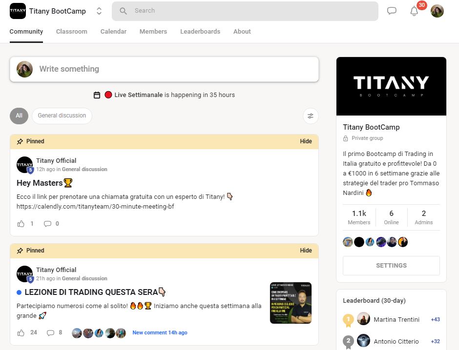Open the calendly 30-minute-meeting link
This screenshot has width=459, height=350.
coord(95,207)
